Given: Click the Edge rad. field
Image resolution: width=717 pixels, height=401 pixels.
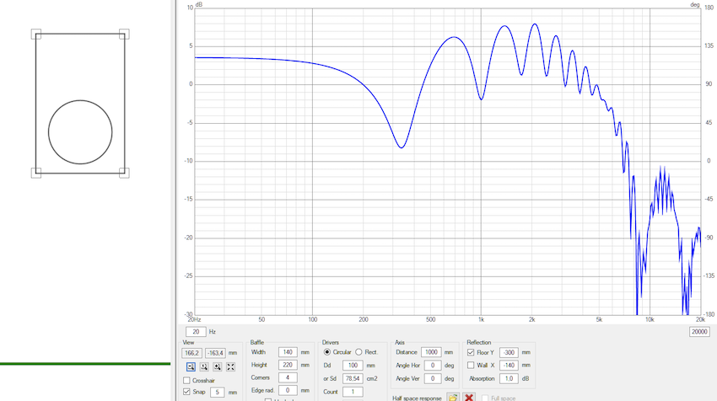Looking at the screenshot, I should (288, 391).
